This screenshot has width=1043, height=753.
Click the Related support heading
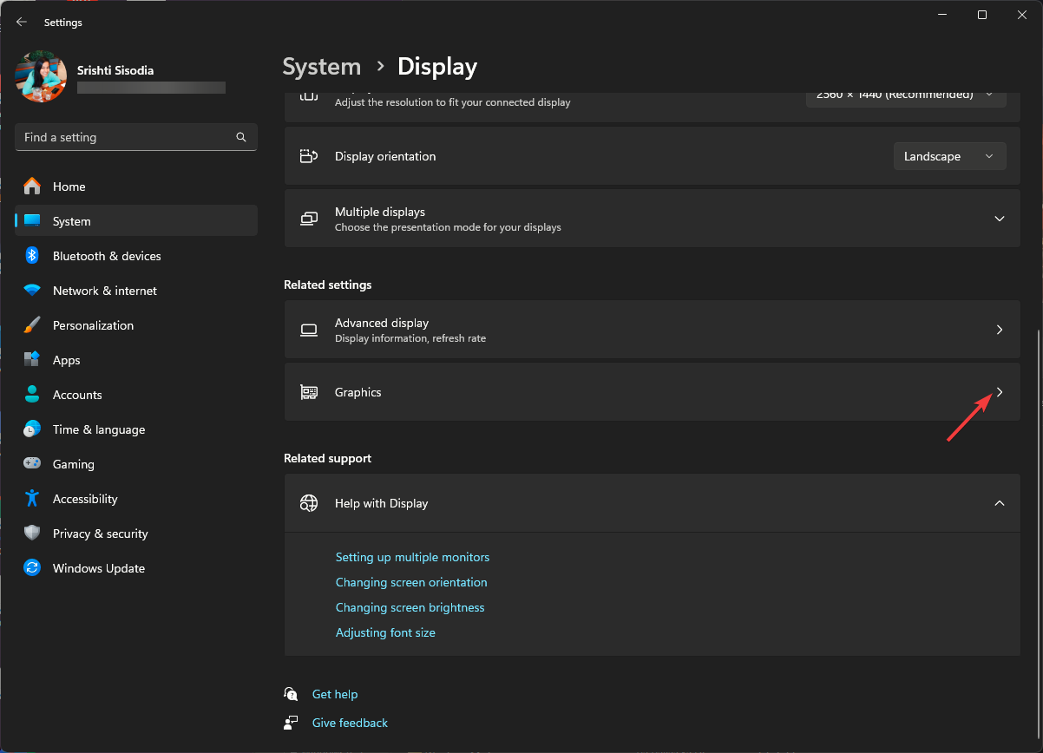[x=327, y=458]
